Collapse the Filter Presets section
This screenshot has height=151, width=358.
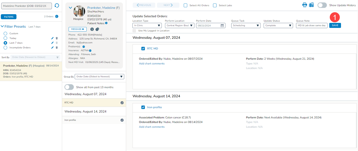[2, 26]
